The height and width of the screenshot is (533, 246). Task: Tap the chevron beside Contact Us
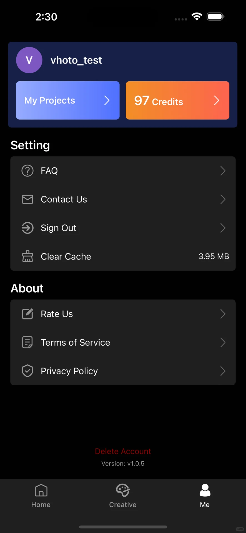(x=223, y=199)
